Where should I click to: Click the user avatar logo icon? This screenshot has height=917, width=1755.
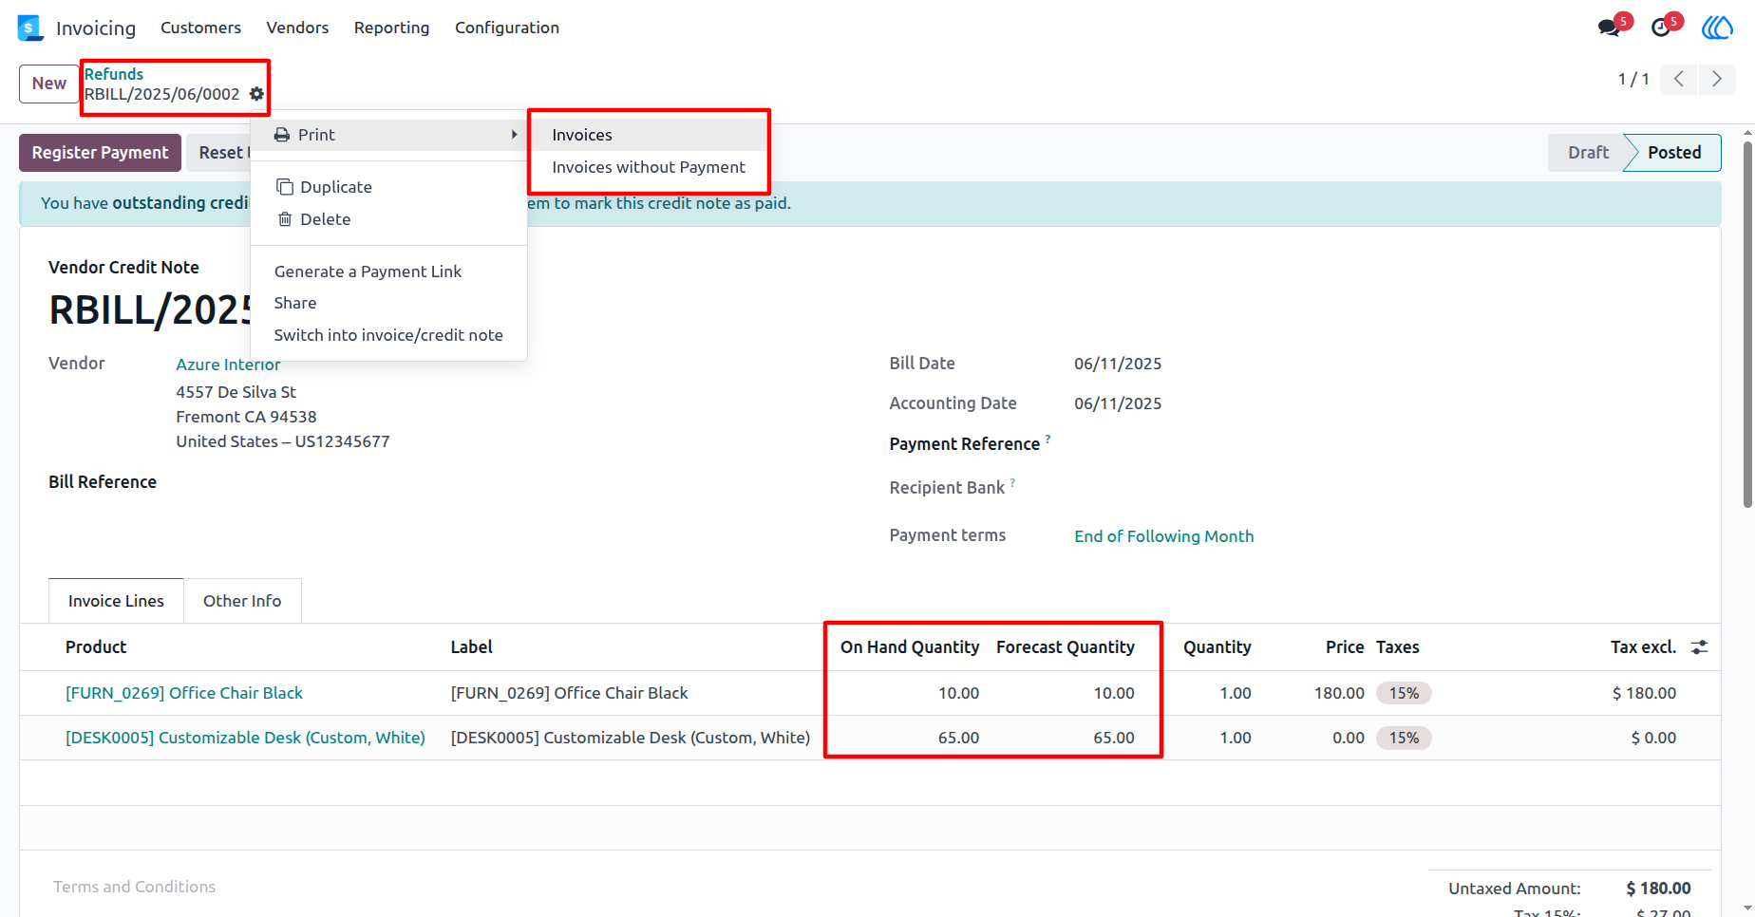(1717, 28)
